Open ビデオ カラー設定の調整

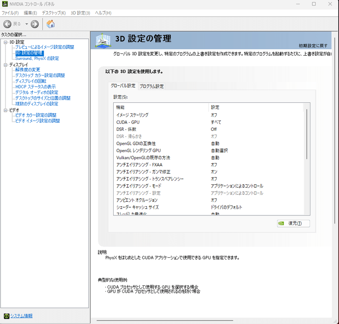[36, 115]
